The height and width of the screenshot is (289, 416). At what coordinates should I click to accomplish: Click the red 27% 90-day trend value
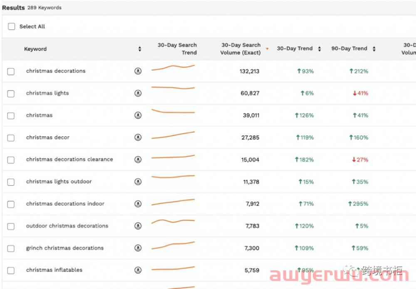360,160
